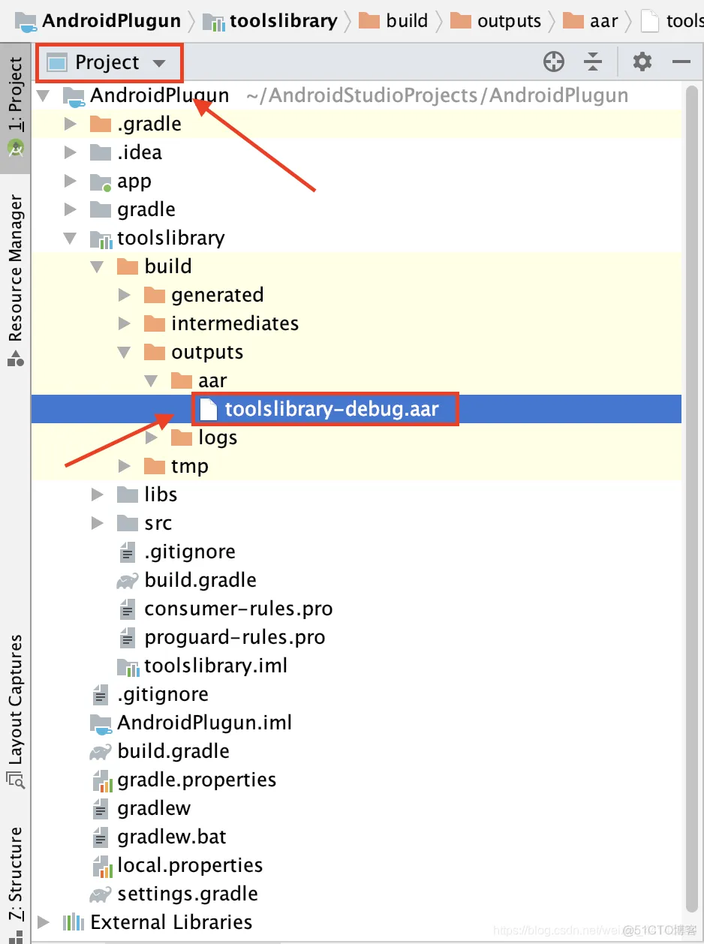The width and height of the screenshot is (704, 944).
Task: Click build in the breadcrumb bar
Action: pos(393,20)
